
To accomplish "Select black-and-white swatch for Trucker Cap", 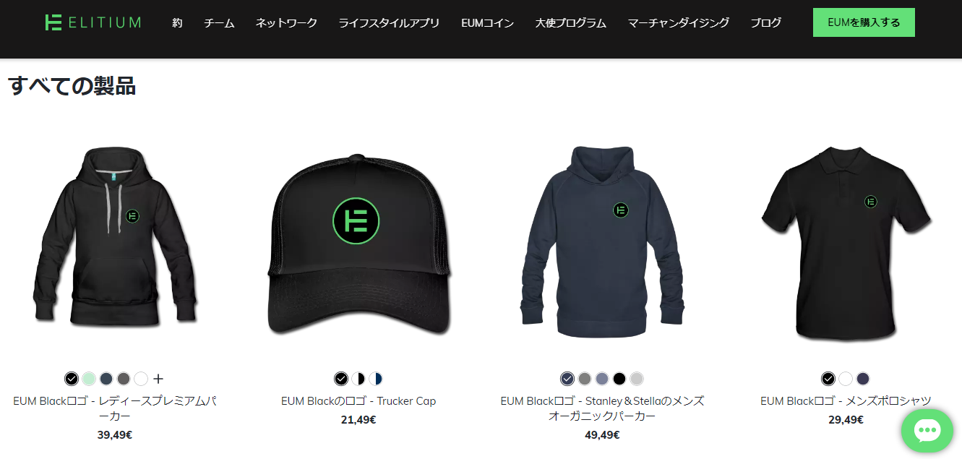I will pyautogui.click(x=358, y=379).
